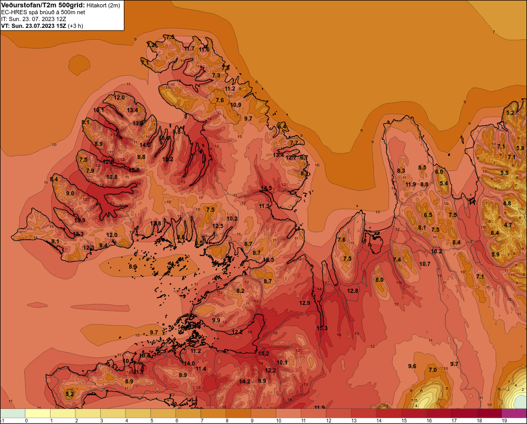
Task: Select the dark red swatch between 17 and 18
Action: (x=464, y=413)
